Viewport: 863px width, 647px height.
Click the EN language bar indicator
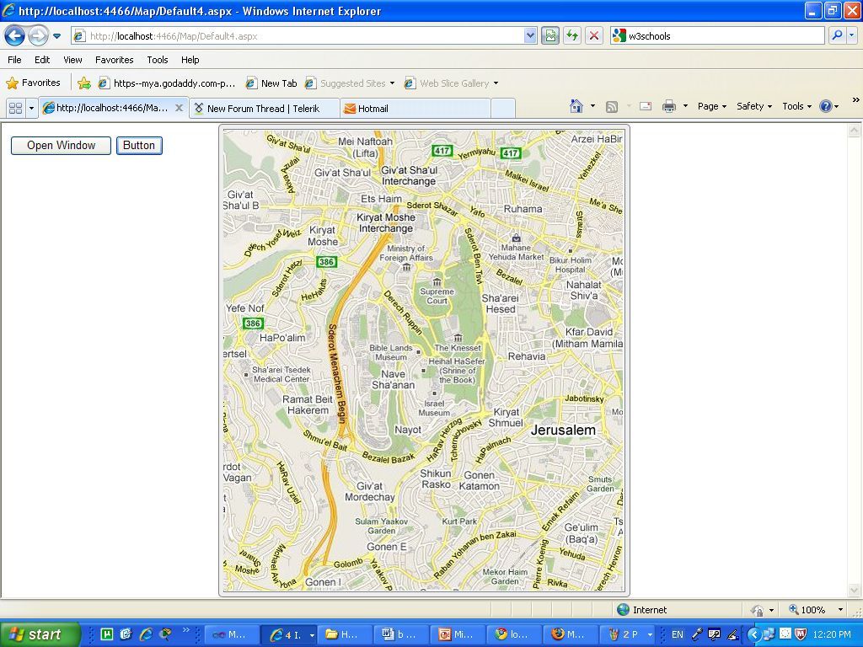[677, 634]
